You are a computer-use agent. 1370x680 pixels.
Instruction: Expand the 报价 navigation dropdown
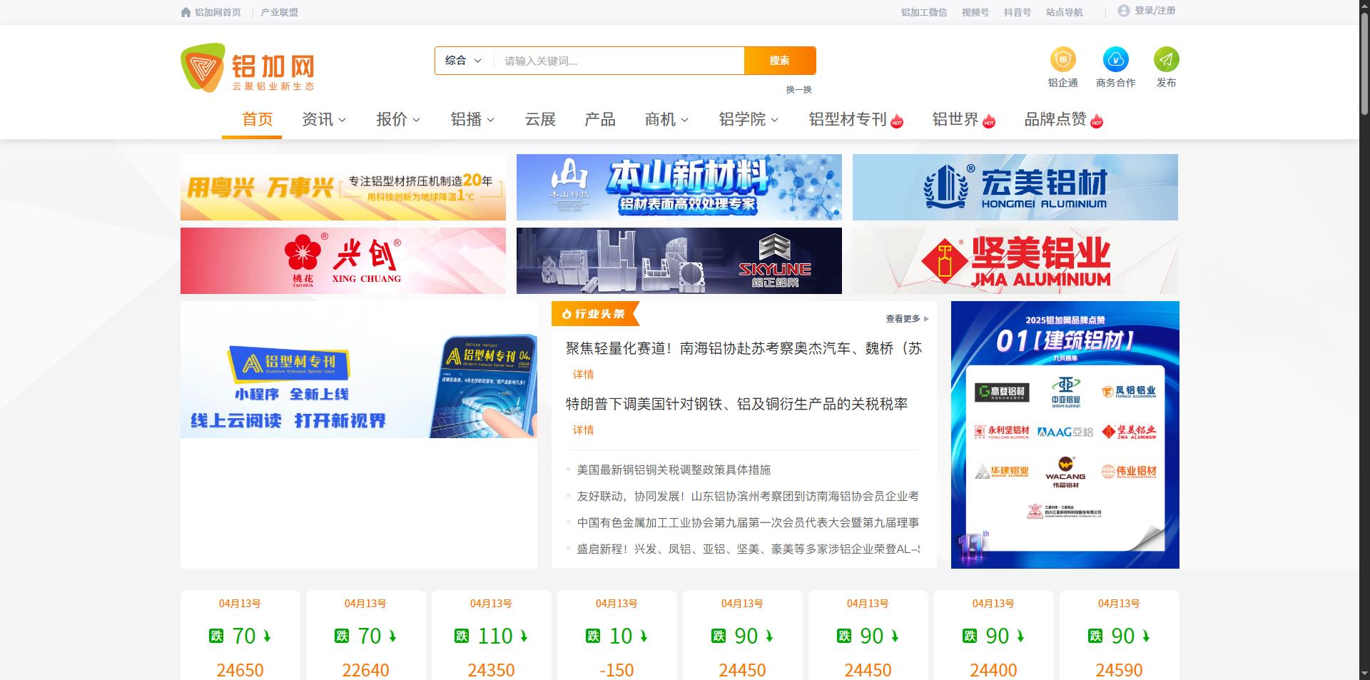pyautogui.click(x=398, y=120)
